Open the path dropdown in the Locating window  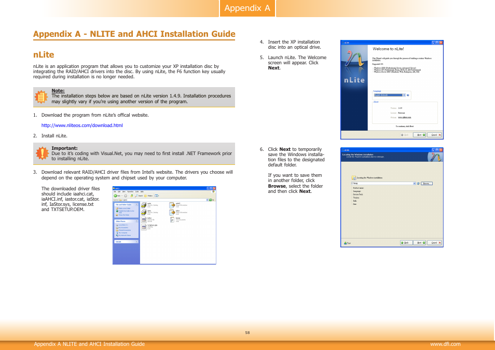point(415,184)
